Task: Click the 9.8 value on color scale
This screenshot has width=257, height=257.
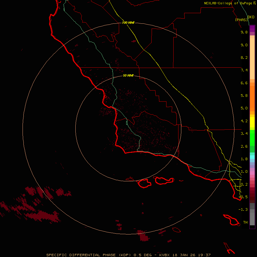Action: [x=244, y=32]
